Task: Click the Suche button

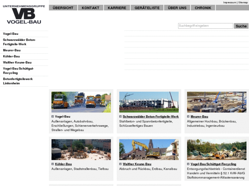Action: pyautogui.click(x=241, y=26)
